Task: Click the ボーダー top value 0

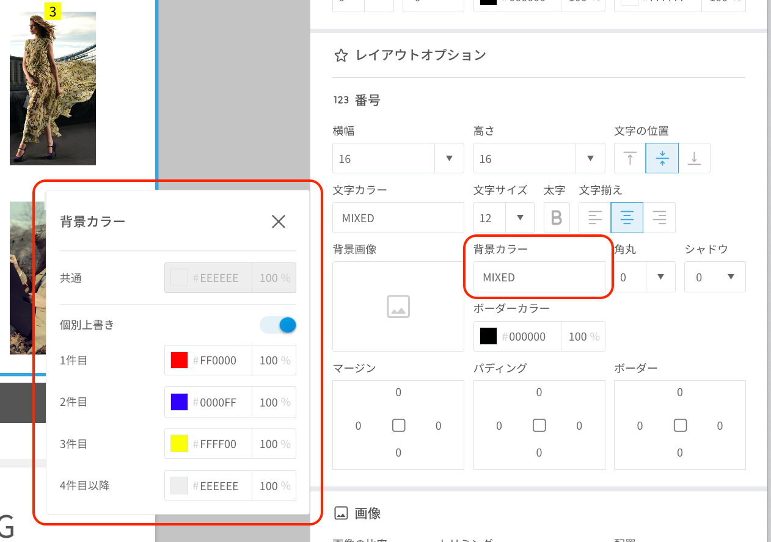Action: [680, 392]
